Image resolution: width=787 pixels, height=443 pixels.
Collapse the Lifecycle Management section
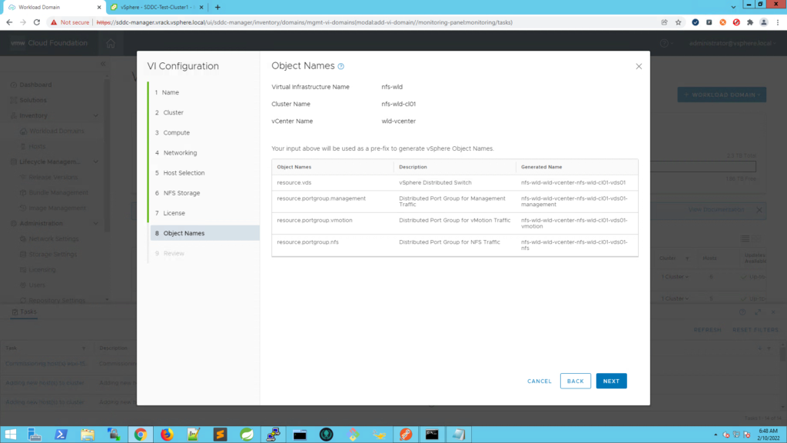96,162
